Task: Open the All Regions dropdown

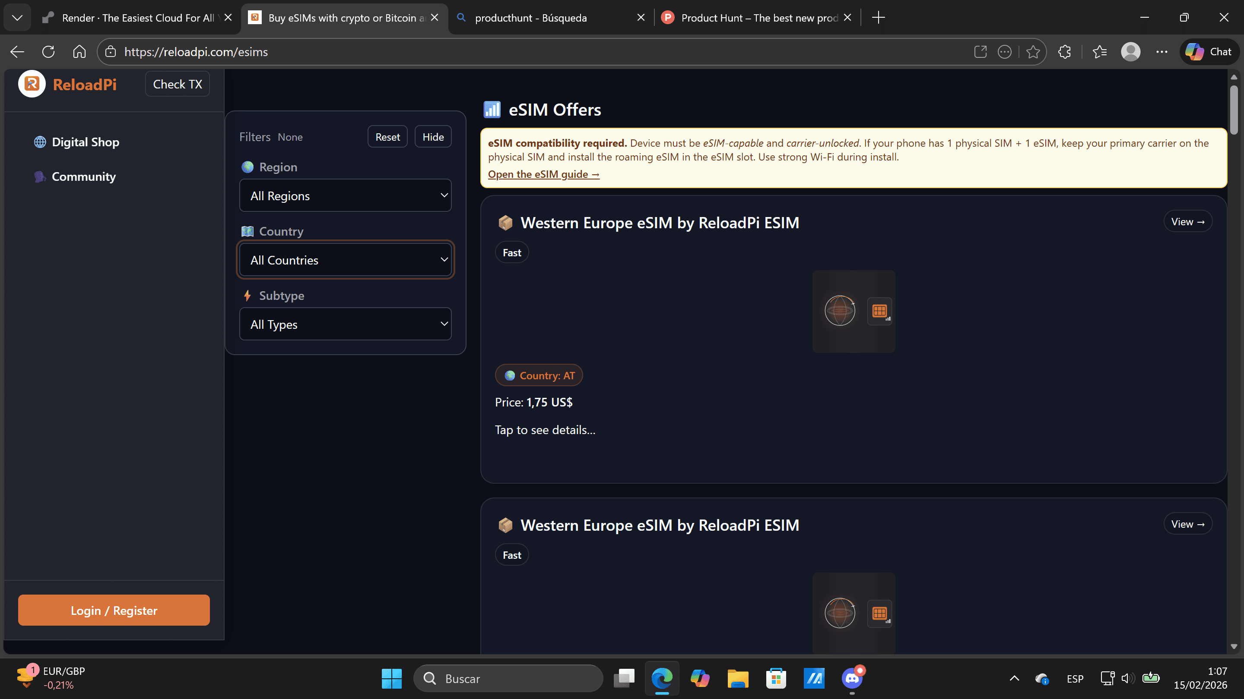Action: 345,195
